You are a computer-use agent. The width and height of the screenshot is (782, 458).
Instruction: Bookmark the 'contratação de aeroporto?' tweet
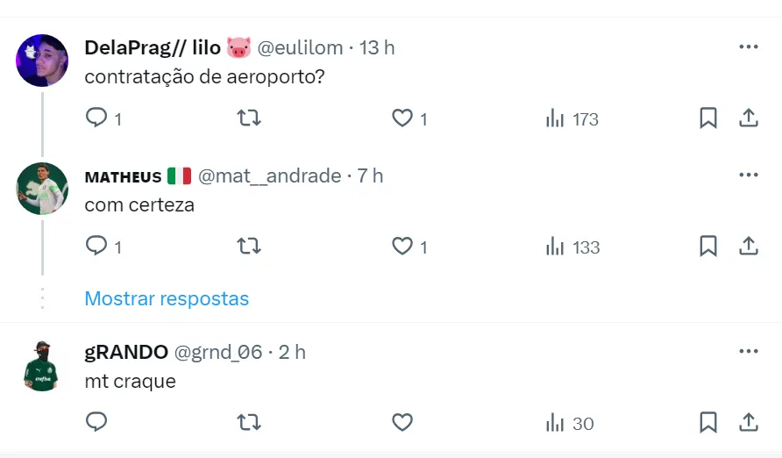(x=708, y=118)
